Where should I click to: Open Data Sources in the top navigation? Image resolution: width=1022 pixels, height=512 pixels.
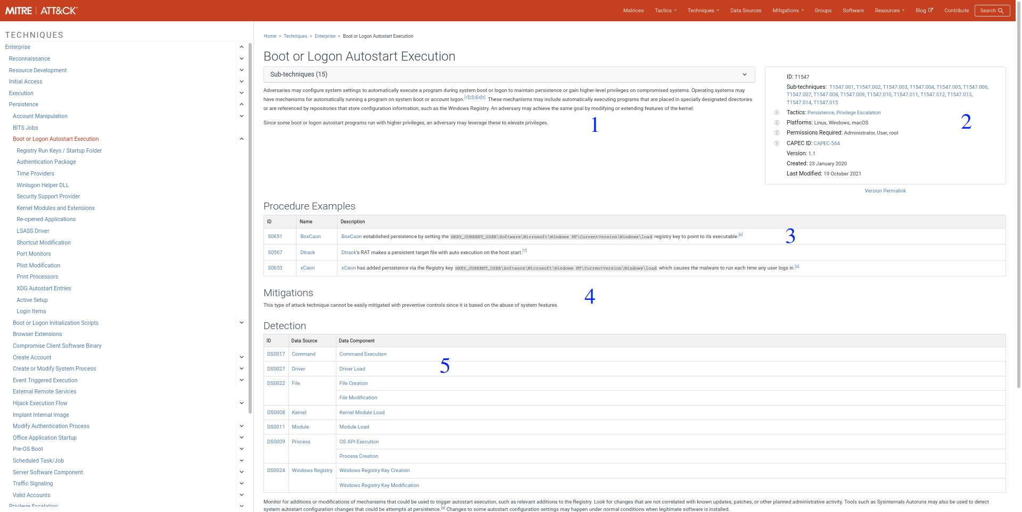click(746, 11)
